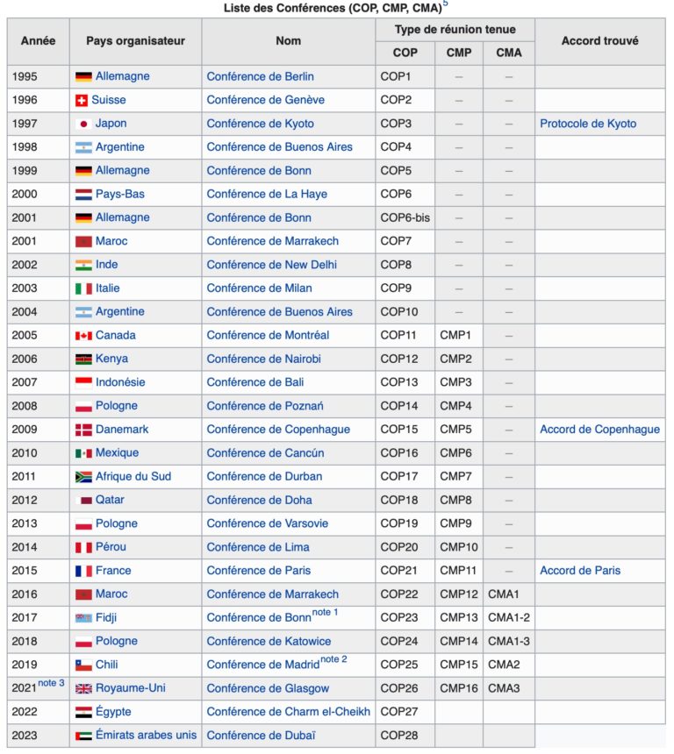Click the Kenya flag icon

point(83,359)
